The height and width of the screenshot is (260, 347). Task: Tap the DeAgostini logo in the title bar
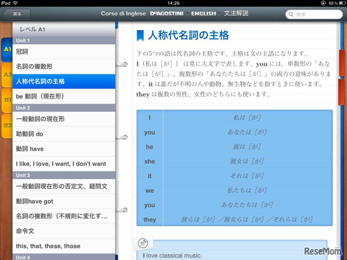[x=166, y=13]
